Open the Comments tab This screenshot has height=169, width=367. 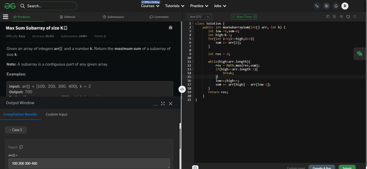(x=159, y=17)
